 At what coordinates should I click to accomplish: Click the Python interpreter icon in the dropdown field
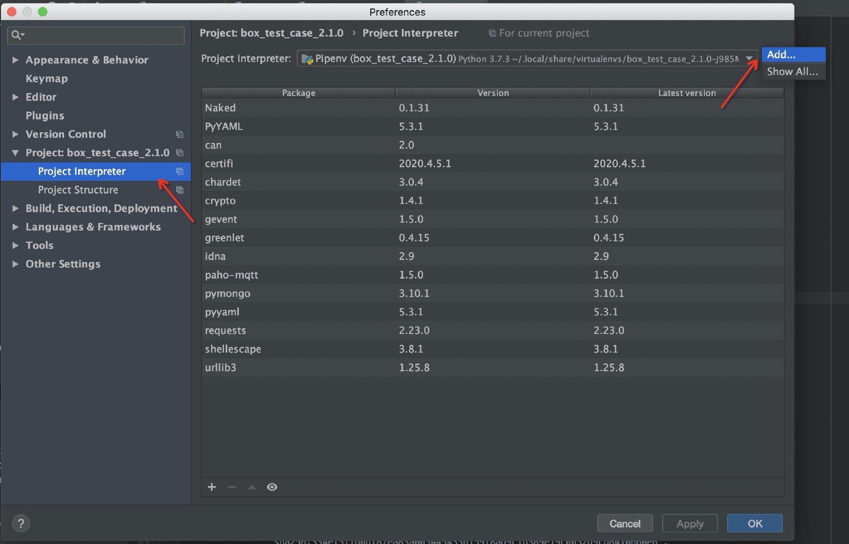pyautogui.click(x=307, y=58)
